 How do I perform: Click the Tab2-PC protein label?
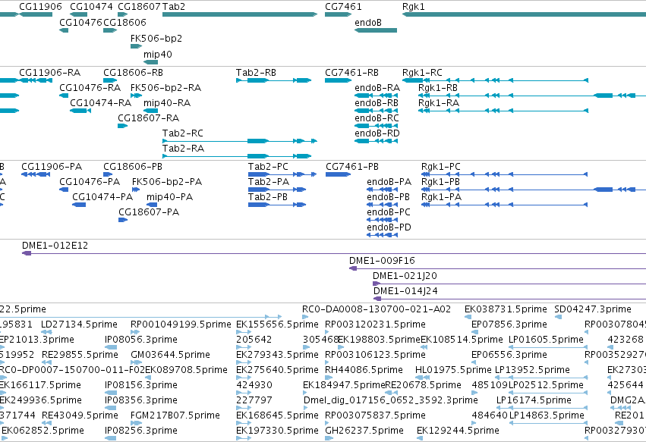(x=268, y=167)
